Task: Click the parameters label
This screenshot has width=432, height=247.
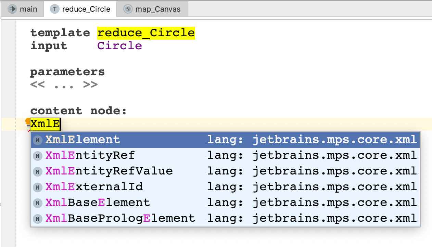Action: point(67,72)
